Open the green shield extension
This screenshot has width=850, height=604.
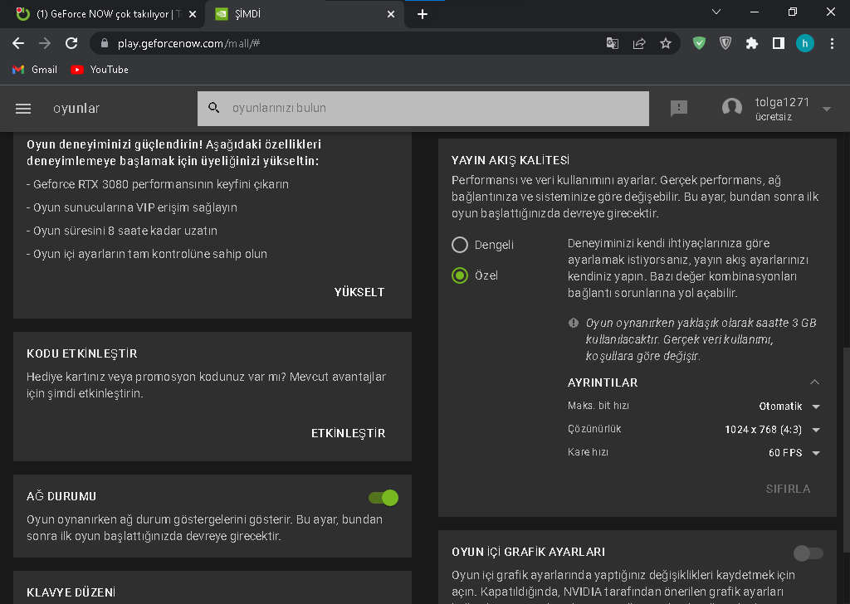pyautogui.click(x=699, y=43)
